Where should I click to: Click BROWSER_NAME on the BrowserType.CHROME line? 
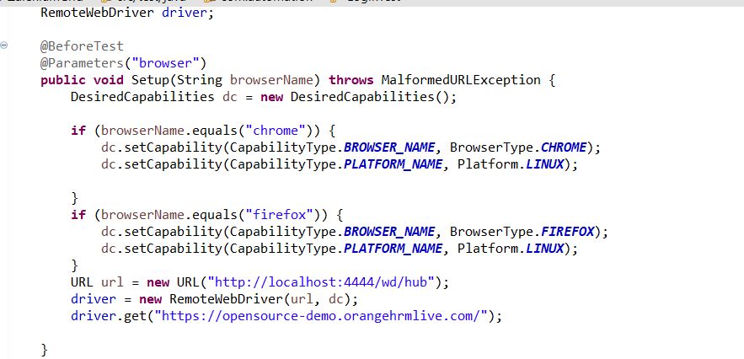click(x=389, y=147)
